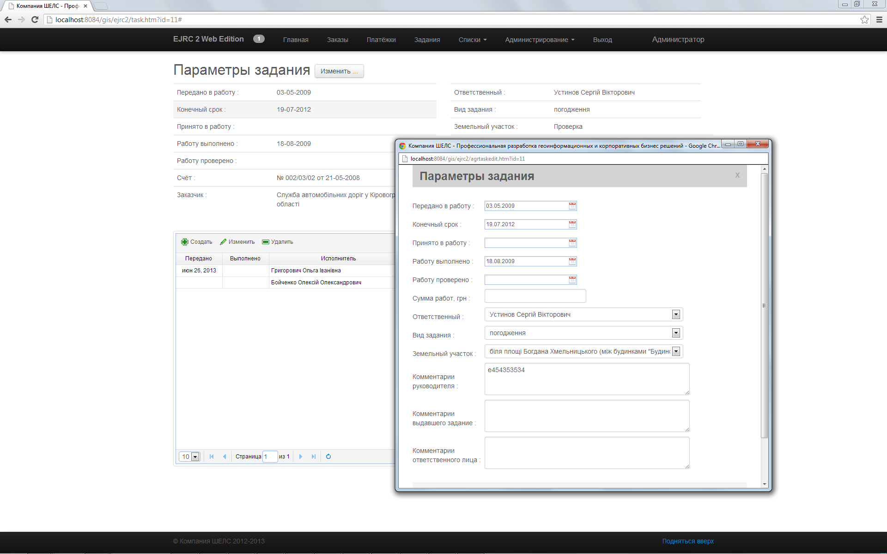Click the grid refresh icon
887x554 pixels.
point(328,457)
